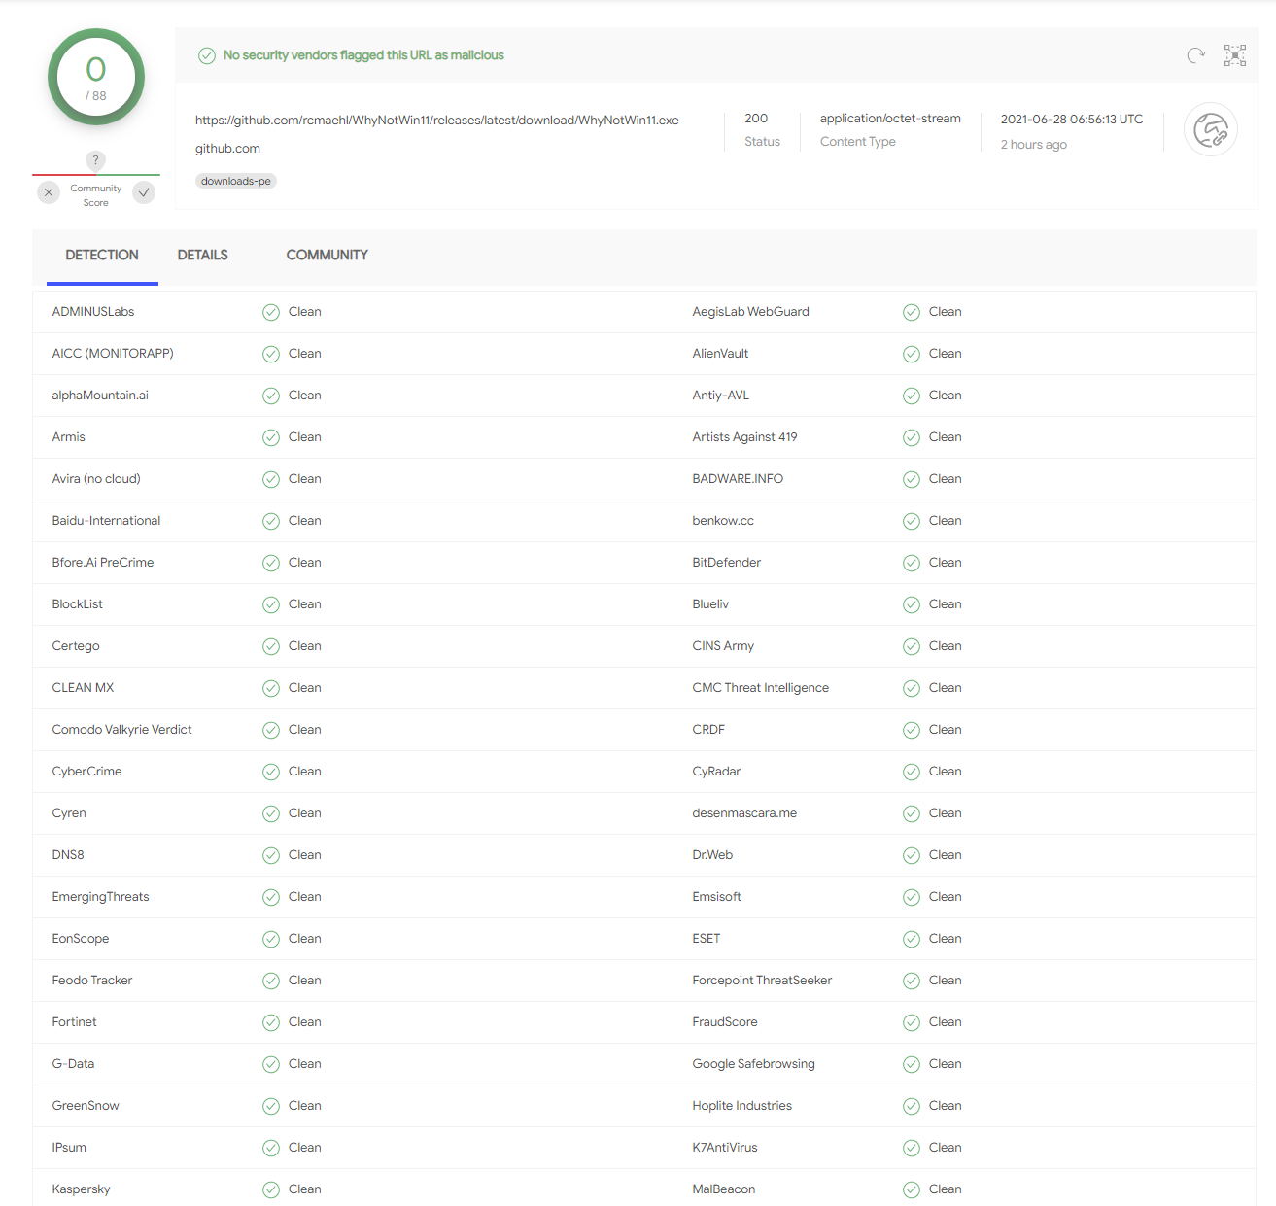1276x1206 pixels.
Task: Click the 0 / 88 detection score circle
Action: click(x=96, y=77)
